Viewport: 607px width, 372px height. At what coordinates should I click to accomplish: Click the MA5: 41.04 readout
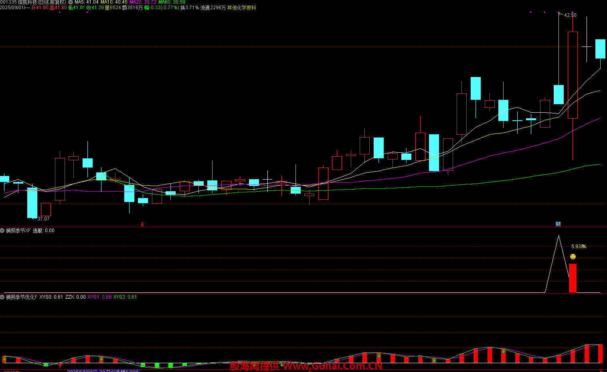tap(86, 2)
